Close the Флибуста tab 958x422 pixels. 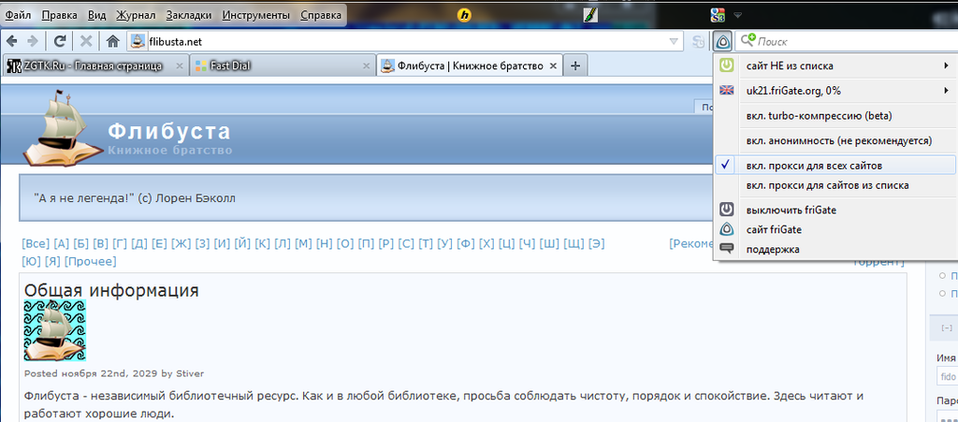click(553, 65)
